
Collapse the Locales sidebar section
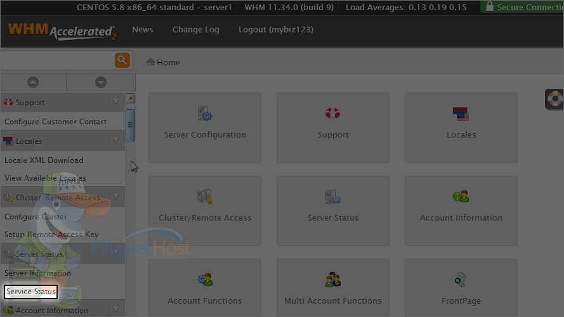pyautogui.click(x=116, y=140)
